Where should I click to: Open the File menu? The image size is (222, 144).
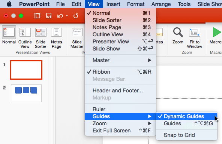(x=60, y=4)
